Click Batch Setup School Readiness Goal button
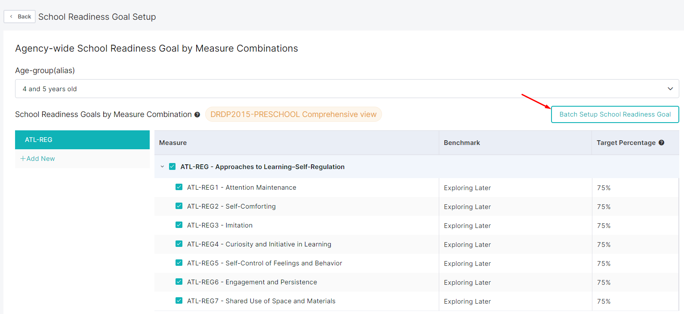The image size is (684, 314). point(615,114)
